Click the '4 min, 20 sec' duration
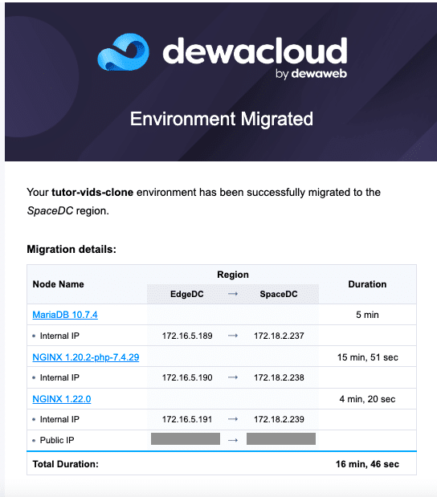Image resolution: width=437 pixels, height=497 pixels. [x=367, y=399]
